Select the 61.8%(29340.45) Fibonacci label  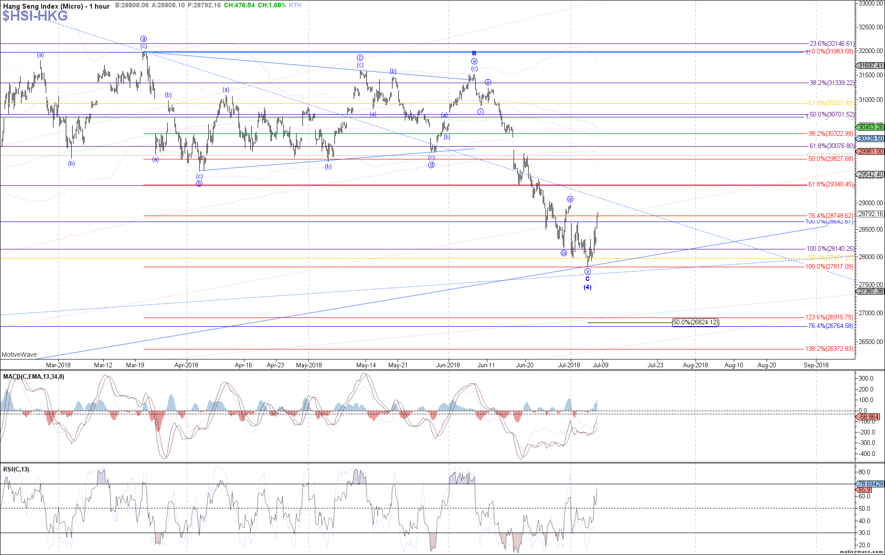coord(831,185)
